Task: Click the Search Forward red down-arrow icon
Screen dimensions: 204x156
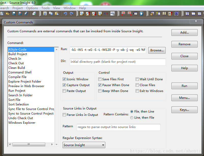Action: (x=94, y=13)
